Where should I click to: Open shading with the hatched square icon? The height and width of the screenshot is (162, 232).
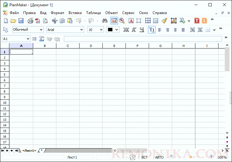click(156, 21)
